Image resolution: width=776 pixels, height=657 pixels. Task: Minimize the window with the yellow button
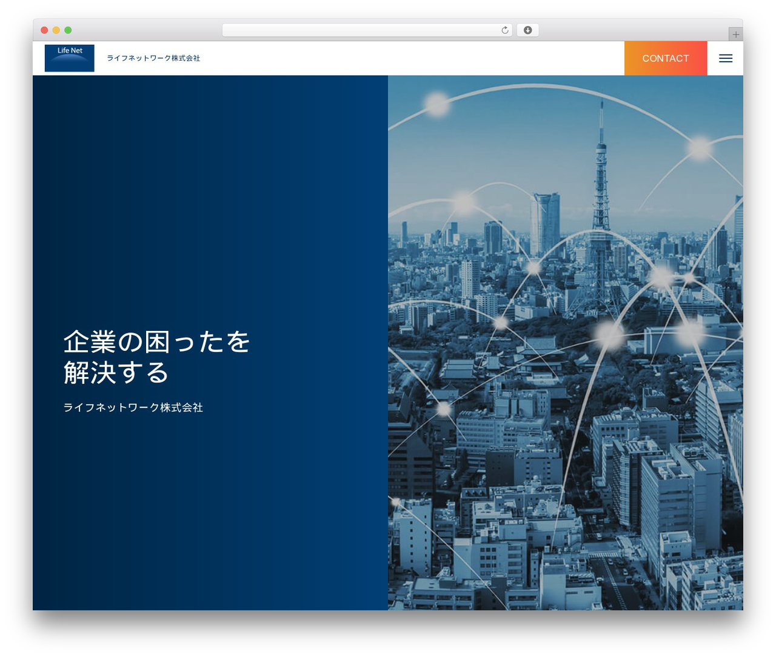click(x=56, y=30)
